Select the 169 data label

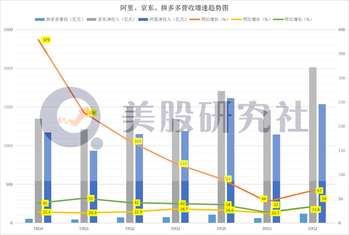click(x=138, y=141)
